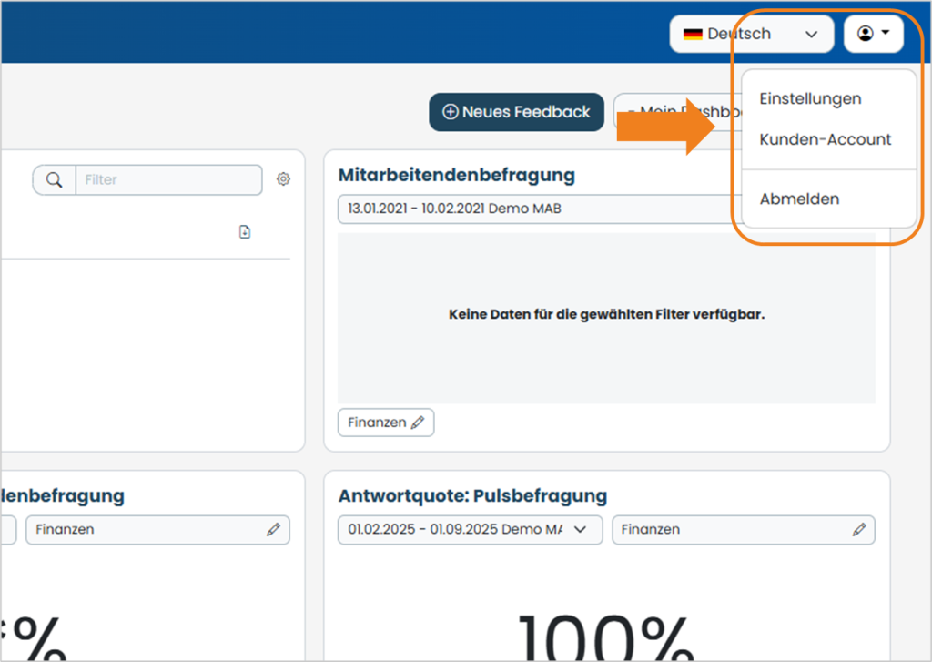Choose Kunden-Account in the user menu

click(825, 139)
